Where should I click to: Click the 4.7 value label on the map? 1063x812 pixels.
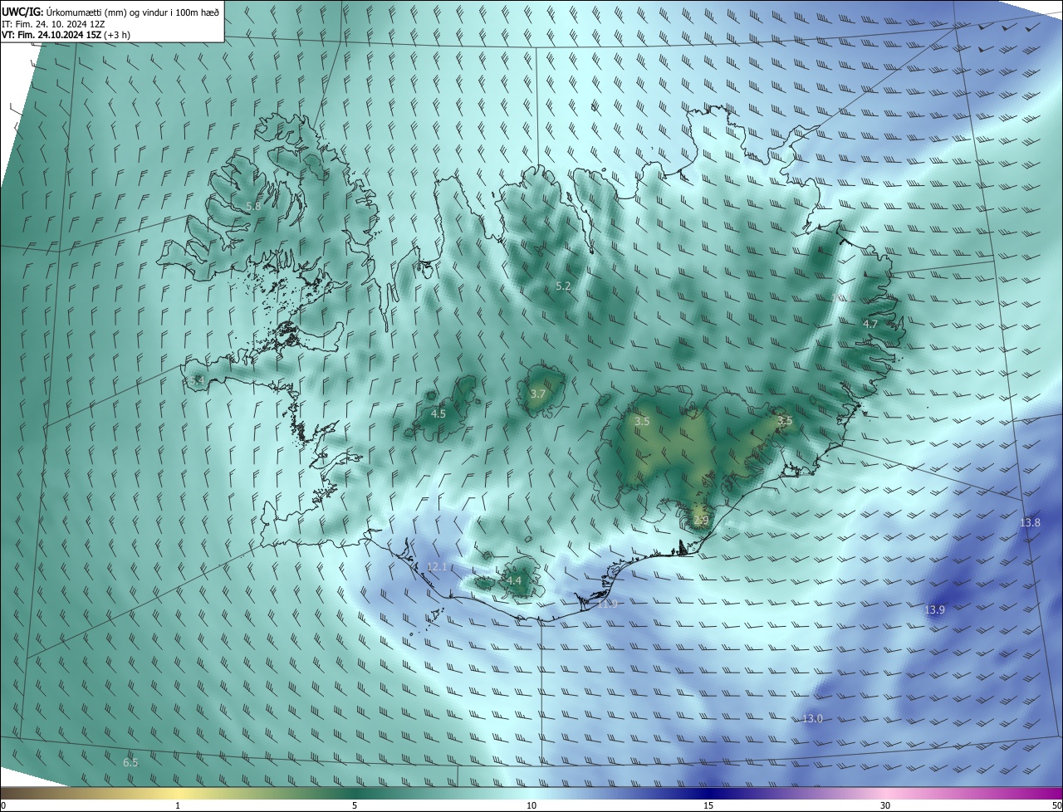click(x=870, y=324)
